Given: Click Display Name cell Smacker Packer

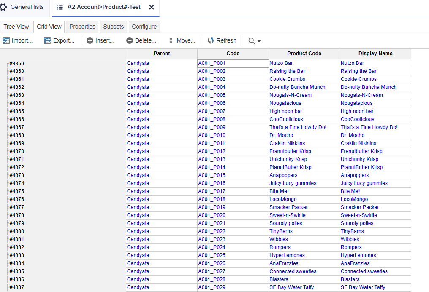Looking at the screenshot, I should (375, 207).
